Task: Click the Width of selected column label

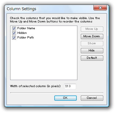Action: tap(35, 86)
